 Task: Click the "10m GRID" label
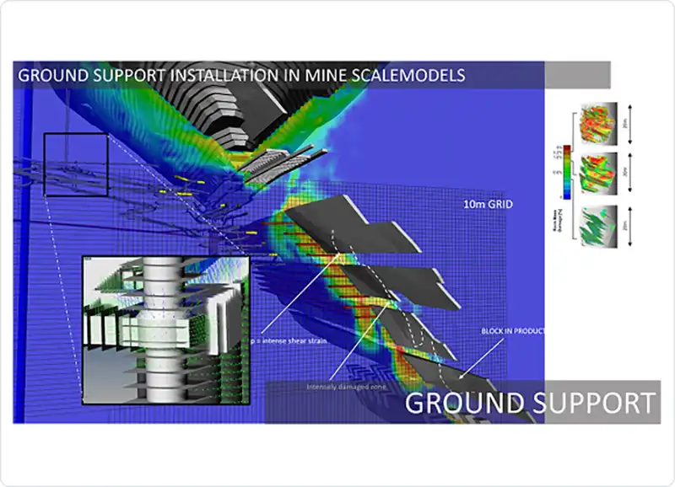pos(490,204)
